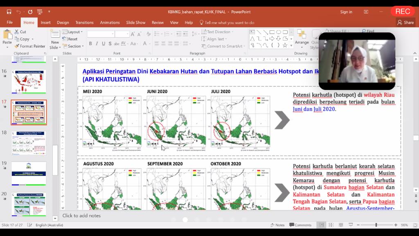Click the Sign in link
419x236 pixels.
click(346, 12)
